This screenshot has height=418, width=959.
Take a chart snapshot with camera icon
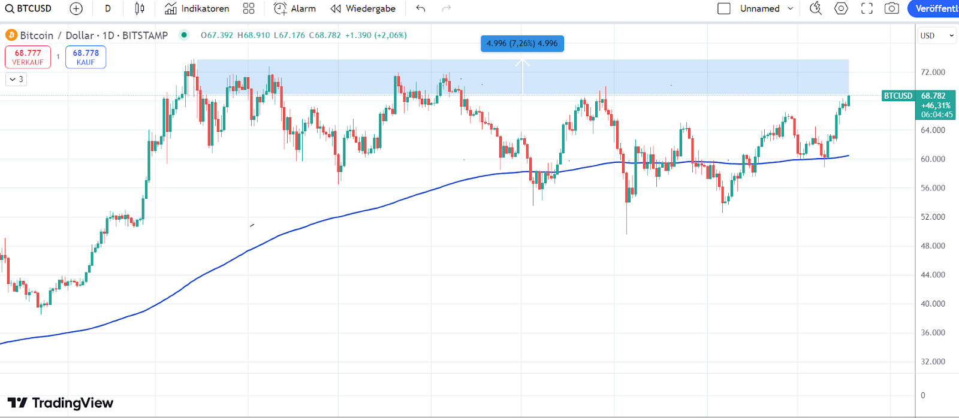(x=892, y=8)
